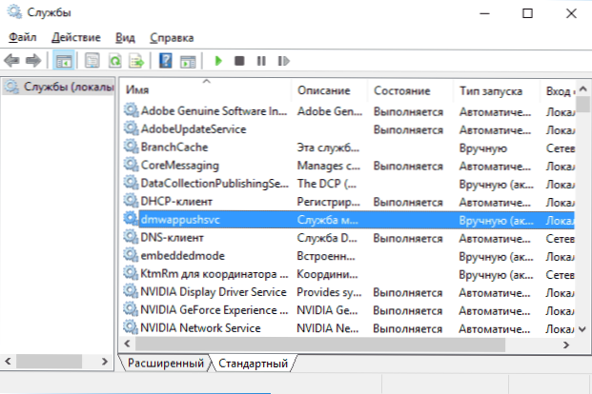This screenshot has height=394, width=592.
Task: Select the BranchCache service name
Action: (174, 148)
